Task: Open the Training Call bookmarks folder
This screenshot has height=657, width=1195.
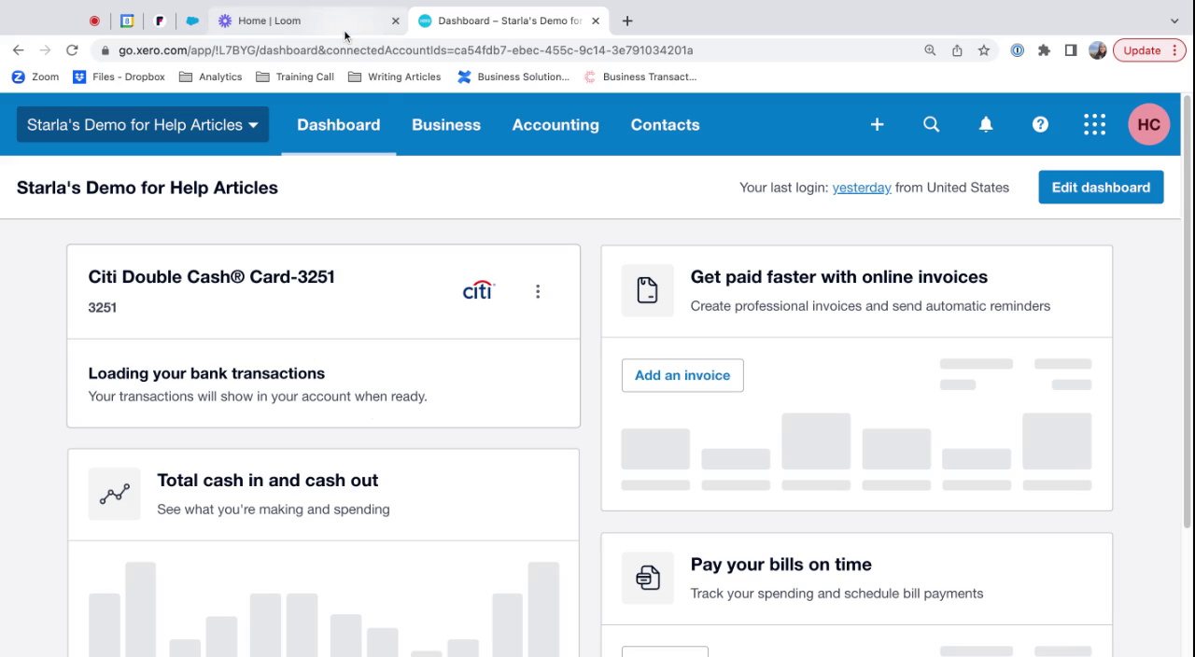Action: click(x=295, y=77)
